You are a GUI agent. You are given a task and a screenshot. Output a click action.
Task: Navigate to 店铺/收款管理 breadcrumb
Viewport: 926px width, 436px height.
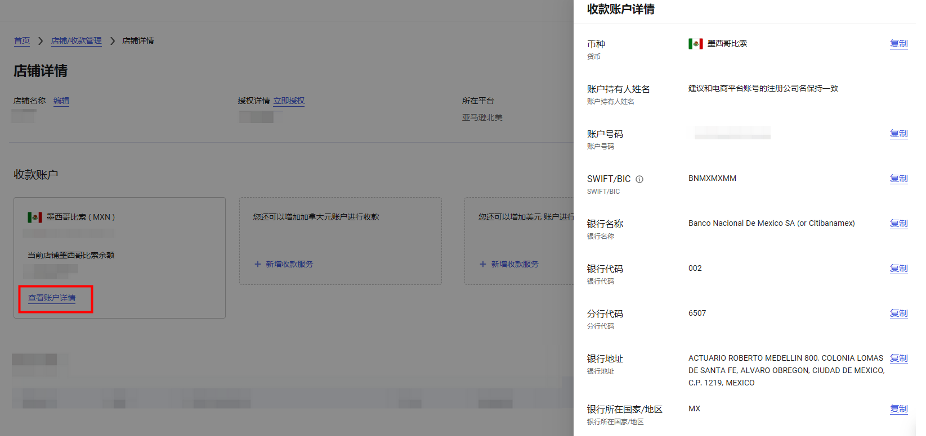tap(77, 40)
